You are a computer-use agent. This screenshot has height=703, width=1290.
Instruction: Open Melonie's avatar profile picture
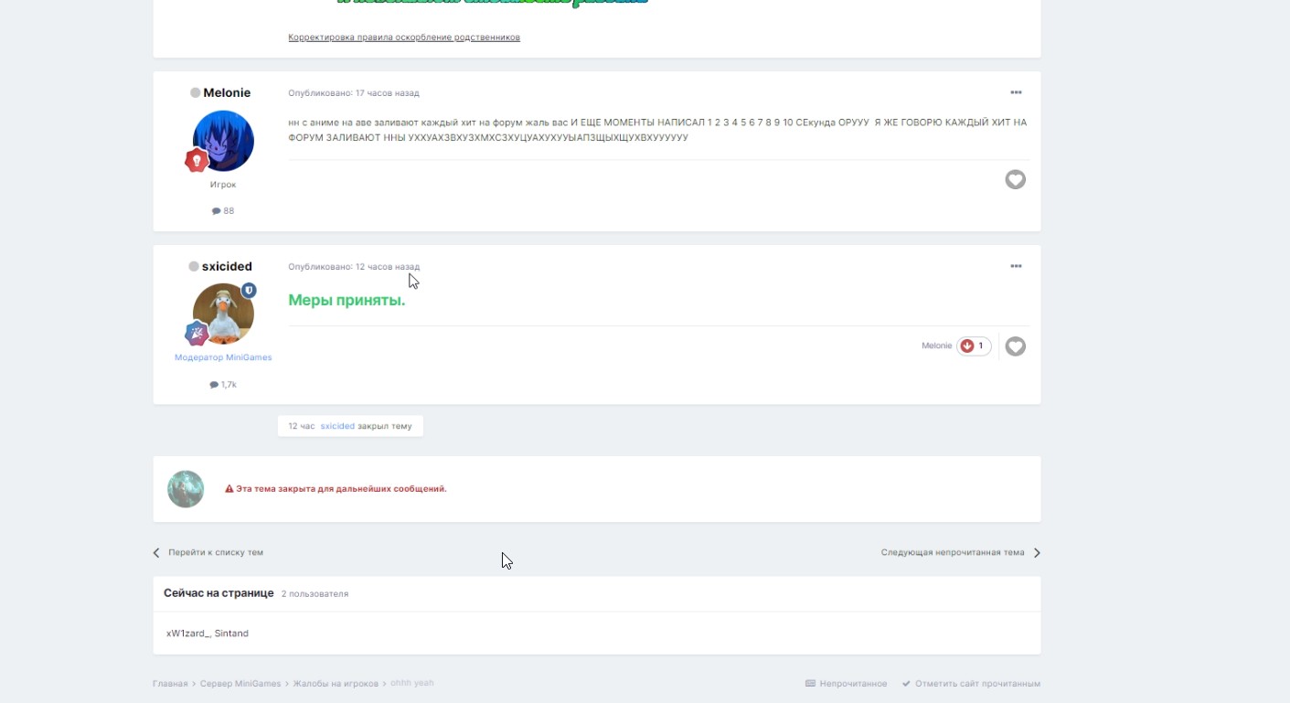click(x=223, y=141)
